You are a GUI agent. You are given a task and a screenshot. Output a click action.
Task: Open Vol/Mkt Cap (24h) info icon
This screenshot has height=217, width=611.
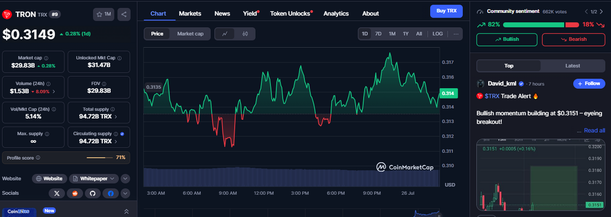pyautogui.click(x=54, y=109)
